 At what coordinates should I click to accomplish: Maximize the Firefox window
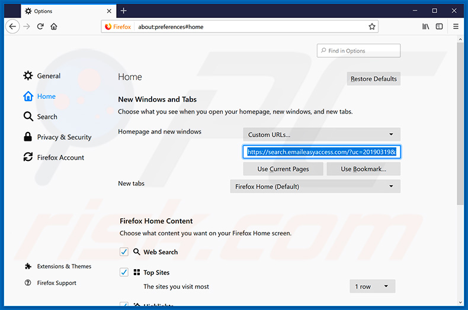point(435,11)
